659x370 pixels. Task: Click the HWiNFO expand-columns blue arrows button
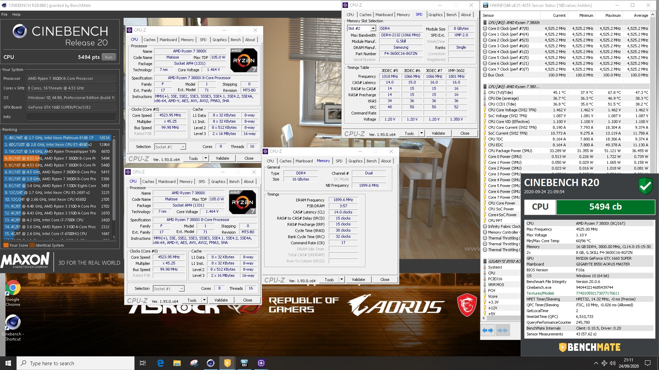tap(488, 330)
